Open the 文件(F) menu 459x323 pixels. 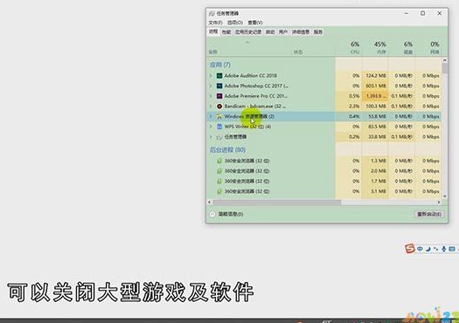click(215, 23)
